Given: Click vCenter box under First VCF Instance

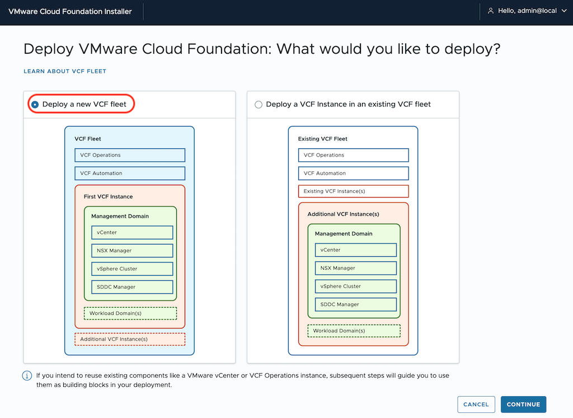Looking at the screenshot, I should [132, 232].
